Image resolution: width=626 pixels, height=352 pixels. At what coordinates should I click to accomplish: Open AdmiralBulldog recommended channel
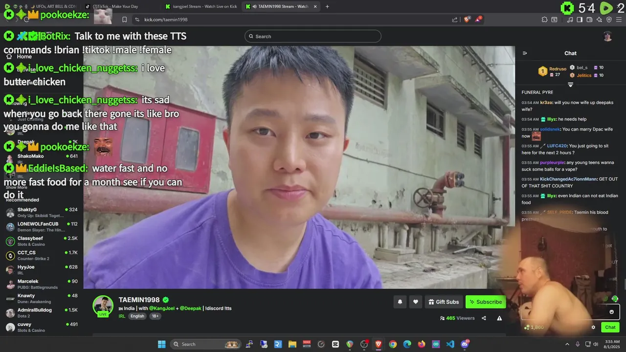(x=42, y=313)
